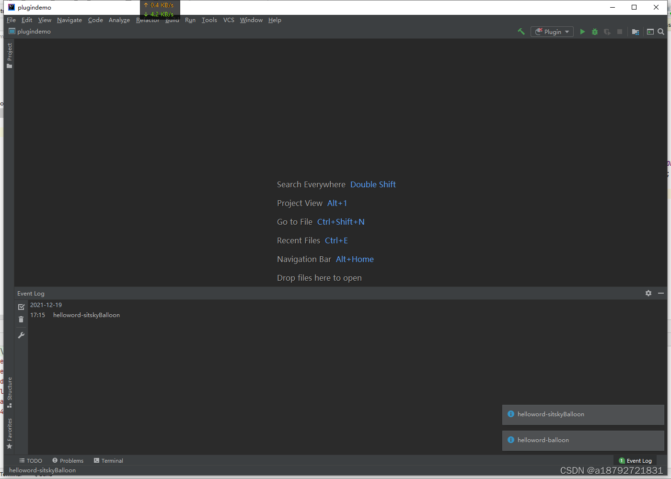Minimize the plugindemo window
This screenshot has height=479, width=671.
click(613, 7)
